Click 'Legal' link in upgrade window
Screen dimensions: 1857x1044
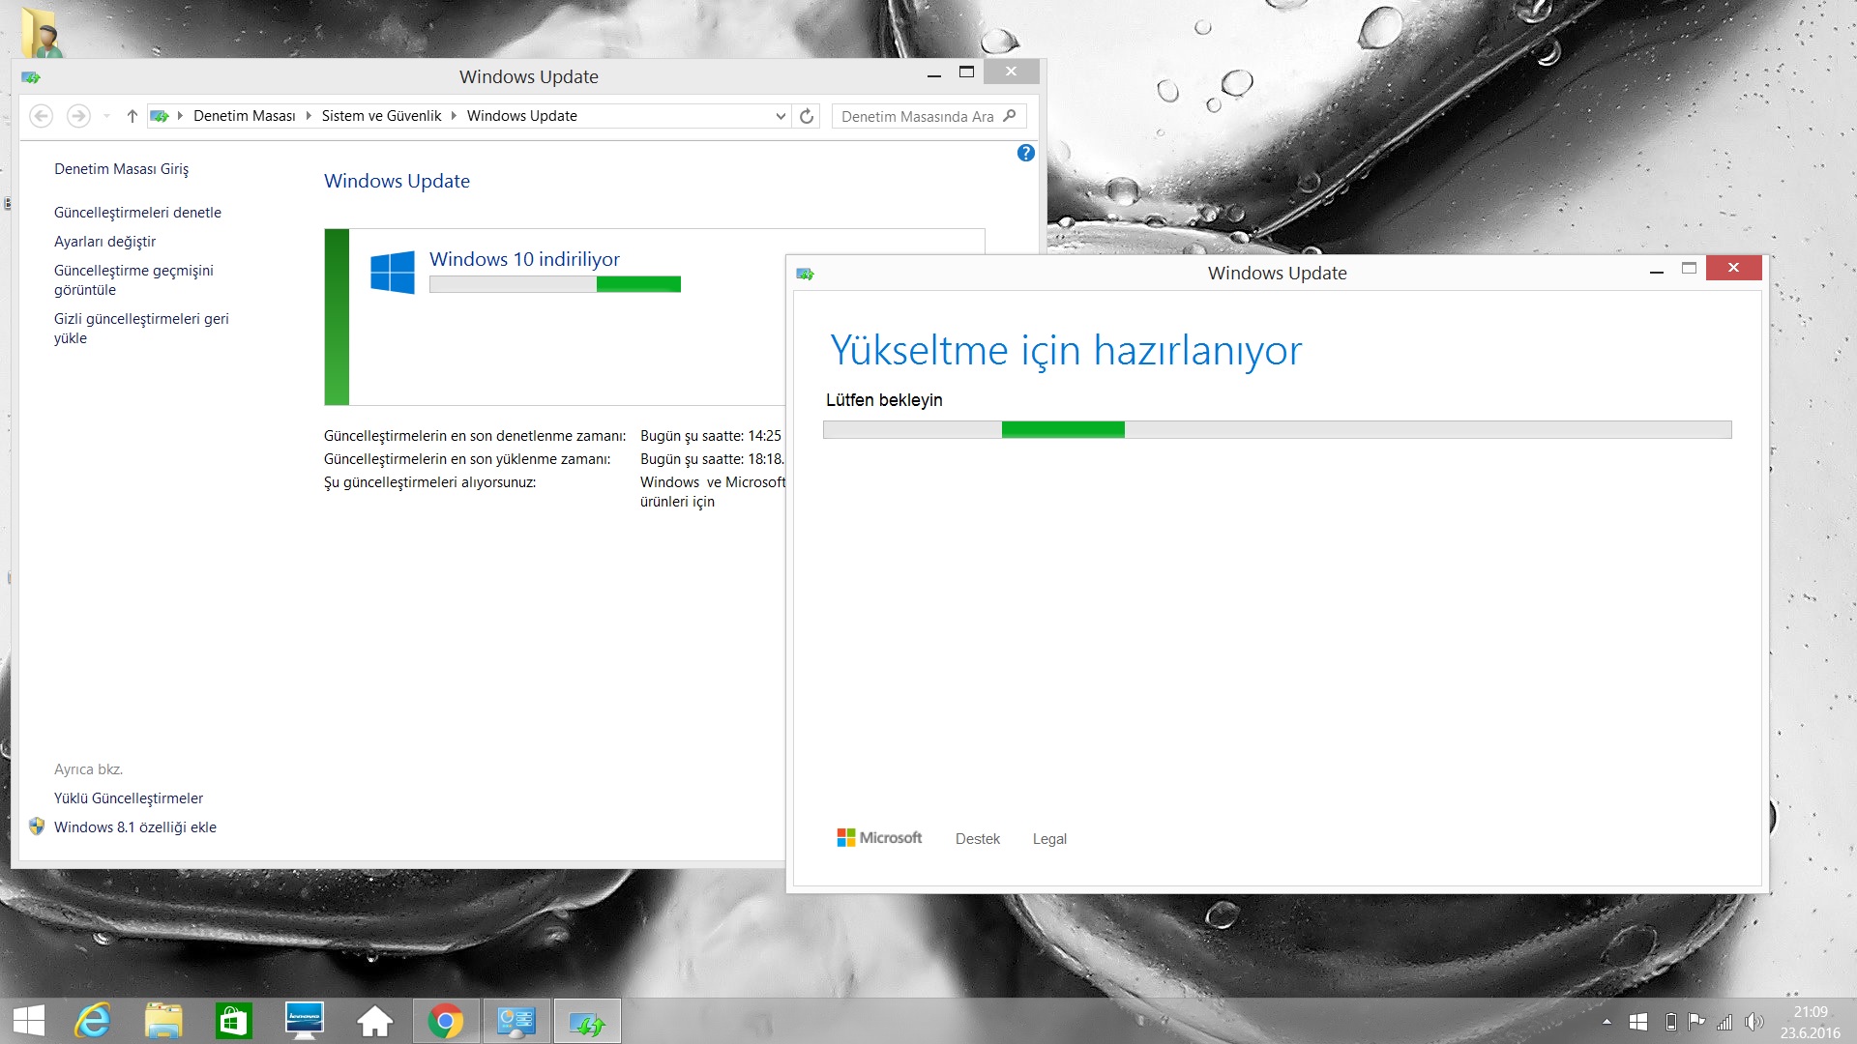(x=1049, y=839)
